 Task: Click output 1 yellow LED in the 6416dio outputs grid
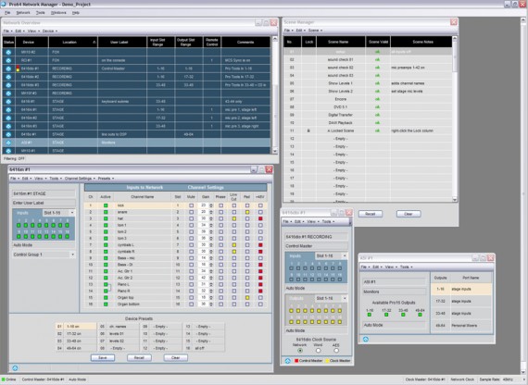coord(291,311)
